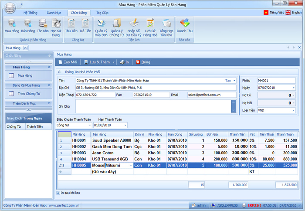Open the Điều Khoản Thanh Toán dropdown
This screenshot has width=305, height=211.
[x=89, y=125]
